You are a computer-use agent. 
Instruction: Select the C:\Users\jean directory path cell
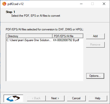(29, 40)
